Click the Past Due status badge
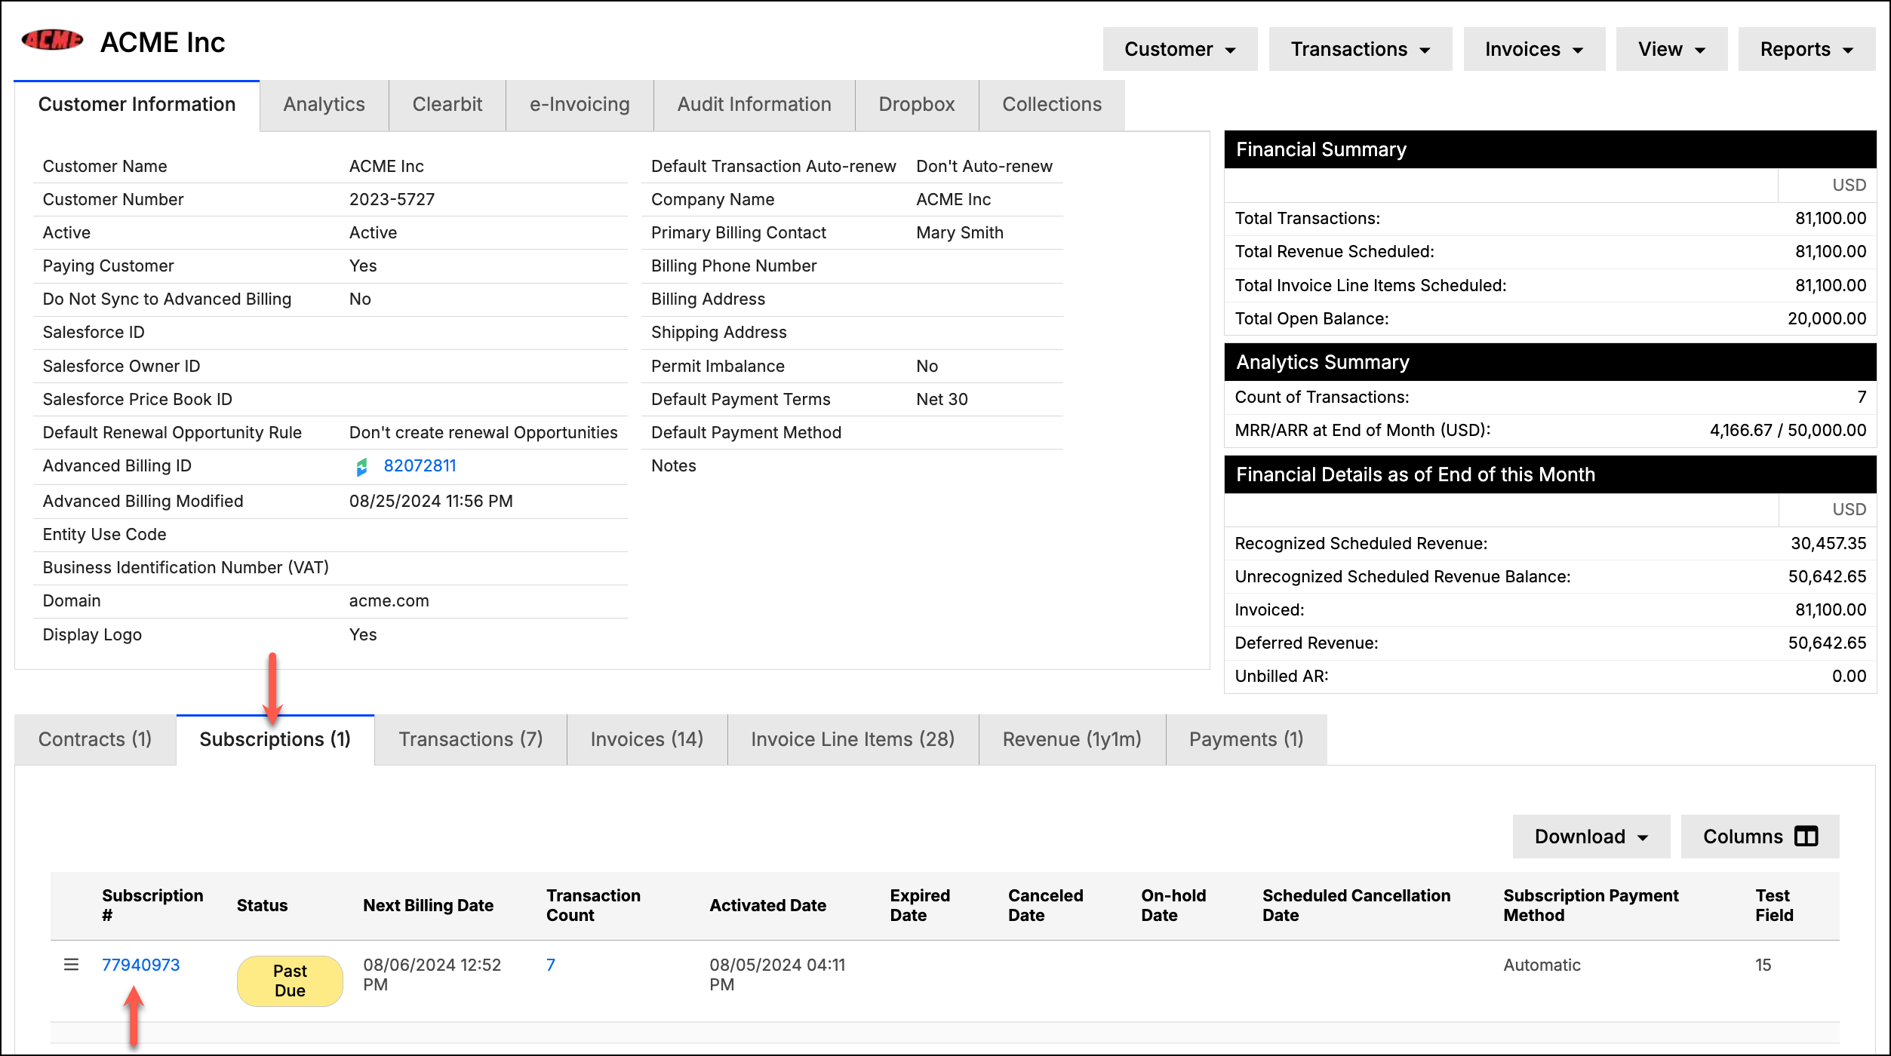The height and width of the screenshot is (1056, 1891). (290, 981)
